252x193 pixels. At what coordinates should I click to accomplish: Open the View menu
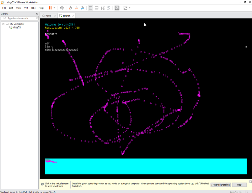[x=19, y=8]
